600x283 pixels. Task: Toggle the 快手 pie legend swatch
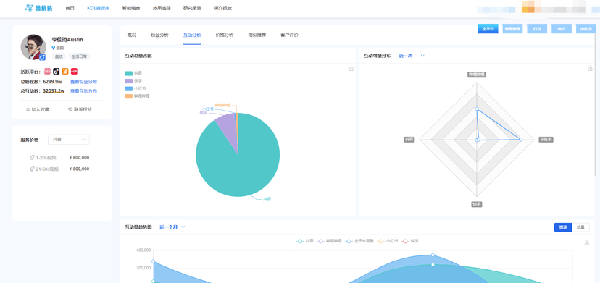pos(129,80)
